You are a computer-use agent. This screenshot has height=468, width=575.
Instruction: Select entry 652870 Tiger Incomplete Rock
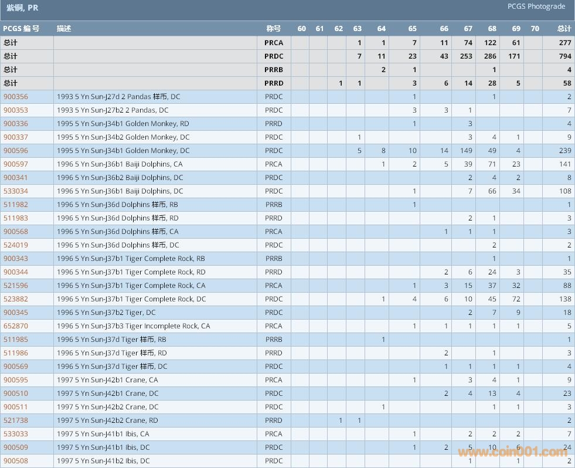point(16,326)
